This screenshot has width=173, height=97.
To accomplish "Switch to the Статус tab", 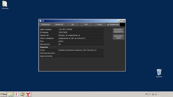I will coord(99,25).
